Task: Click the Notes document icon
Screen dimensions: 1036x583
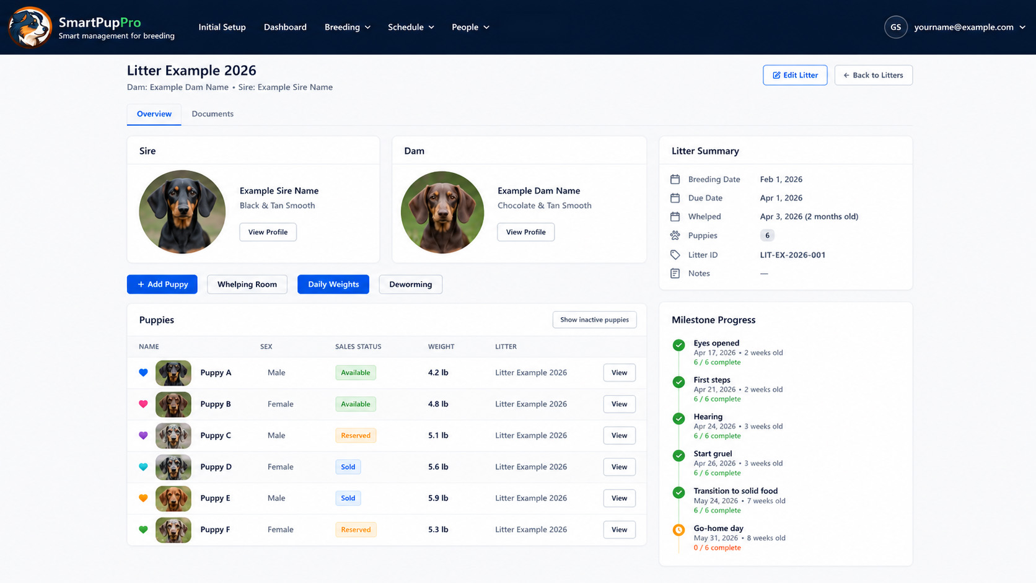Action: 675,273
